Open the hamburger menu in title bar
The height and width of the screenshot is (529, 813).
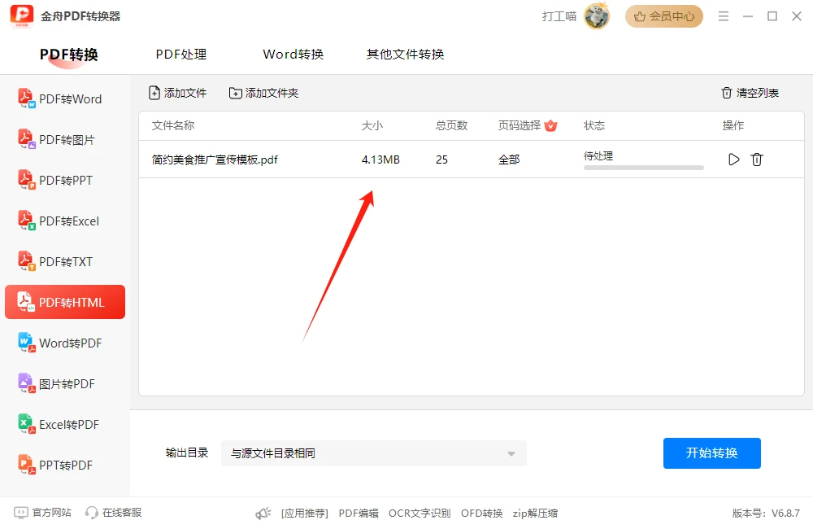coord(724,16)
